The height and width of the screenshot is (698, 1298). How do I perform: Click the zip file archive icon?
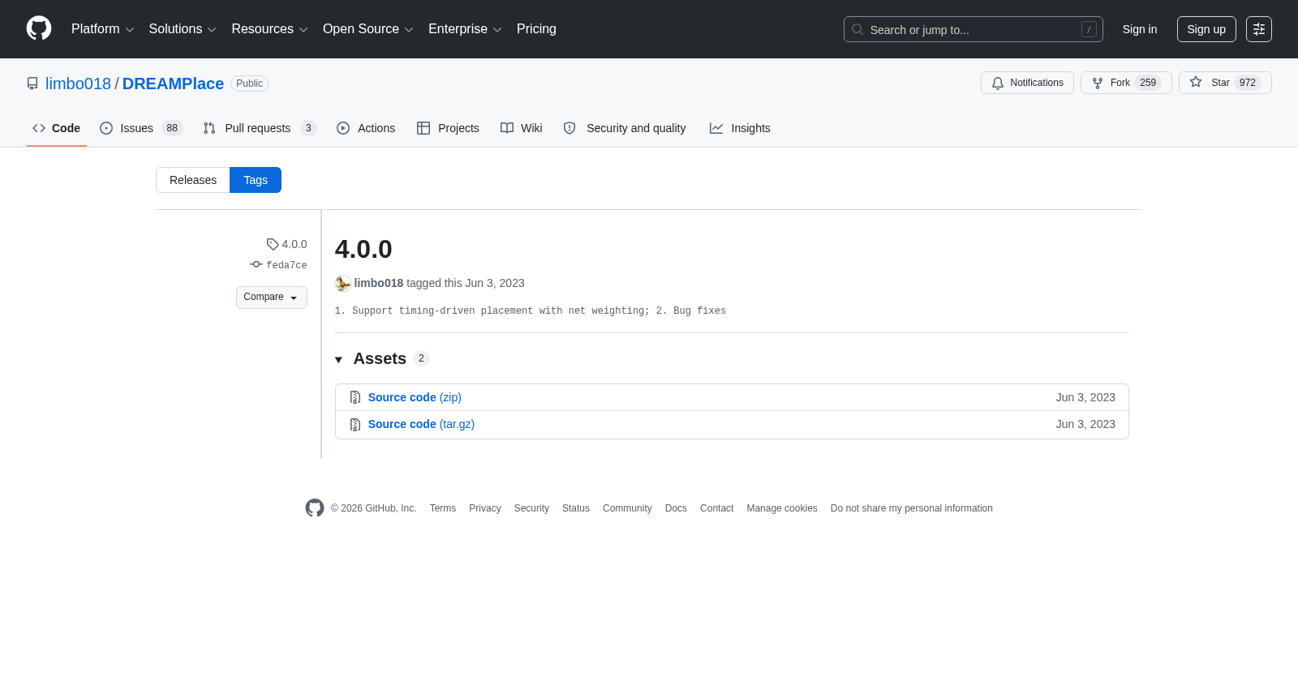click(x=355, y=397)
